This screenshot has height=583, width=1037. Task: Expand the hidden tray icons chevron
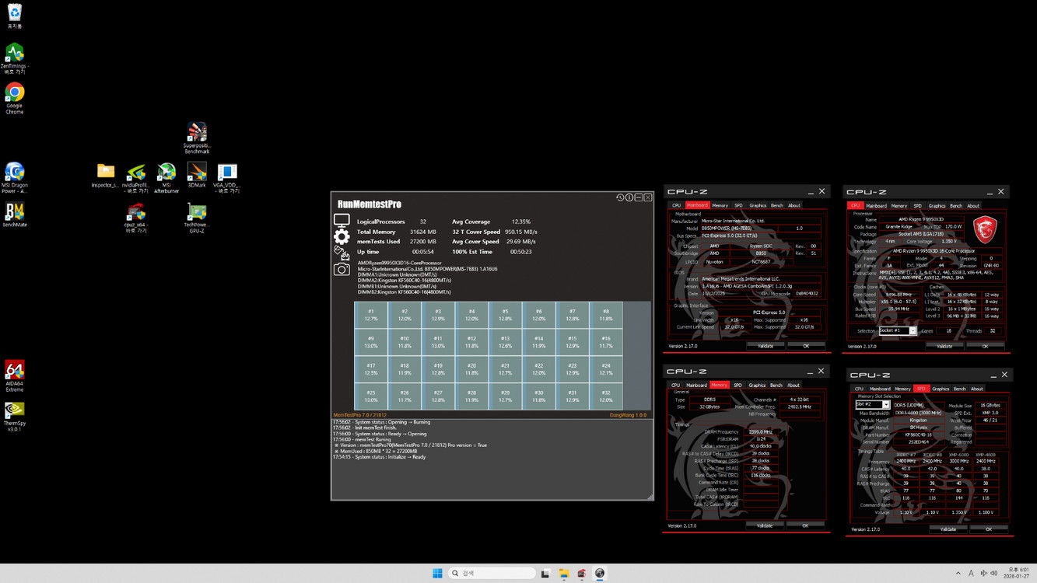[x=958, y=574]
